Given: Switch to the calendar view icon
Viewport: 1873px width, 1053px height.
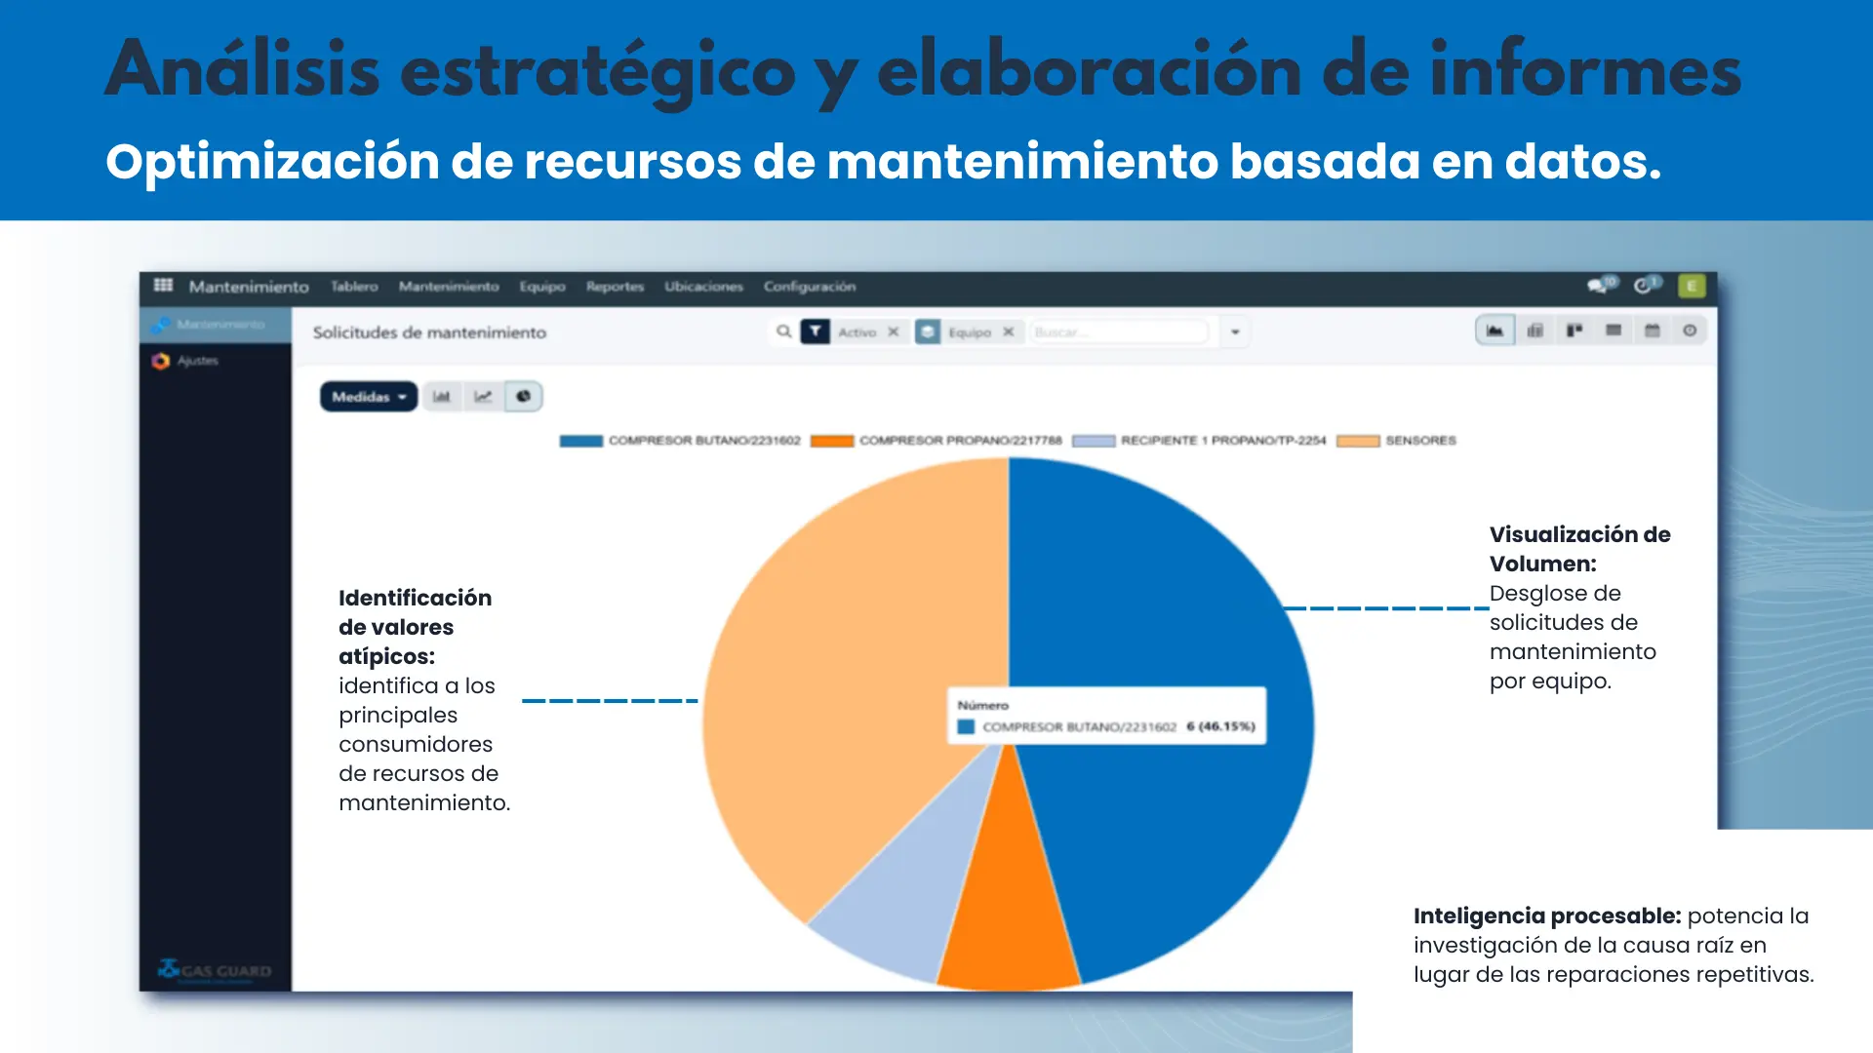Looking at the screenshot, I should (x=1652, y=331).
